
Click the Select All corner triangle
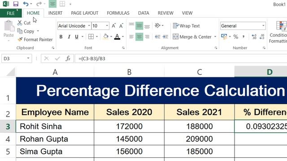tap(11, 72)
